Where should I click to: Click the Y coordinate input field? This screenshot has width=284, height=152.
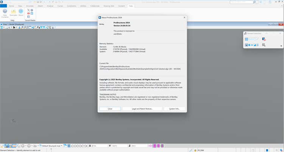click(120, 146)
